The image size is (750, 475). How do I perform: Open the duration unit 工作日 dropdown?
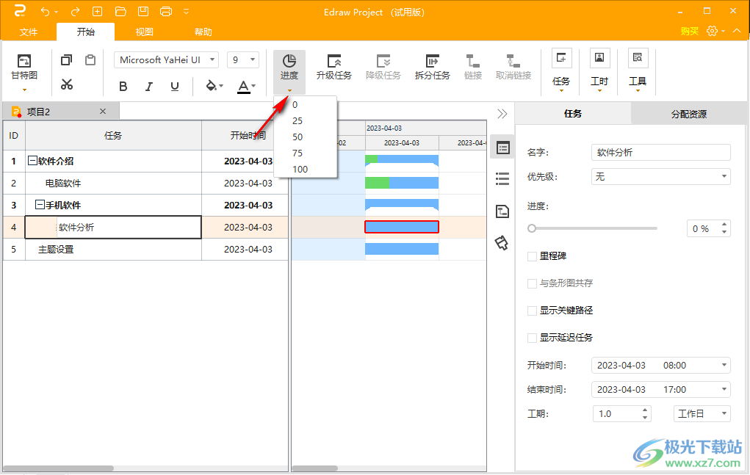[x=702, y=414]
